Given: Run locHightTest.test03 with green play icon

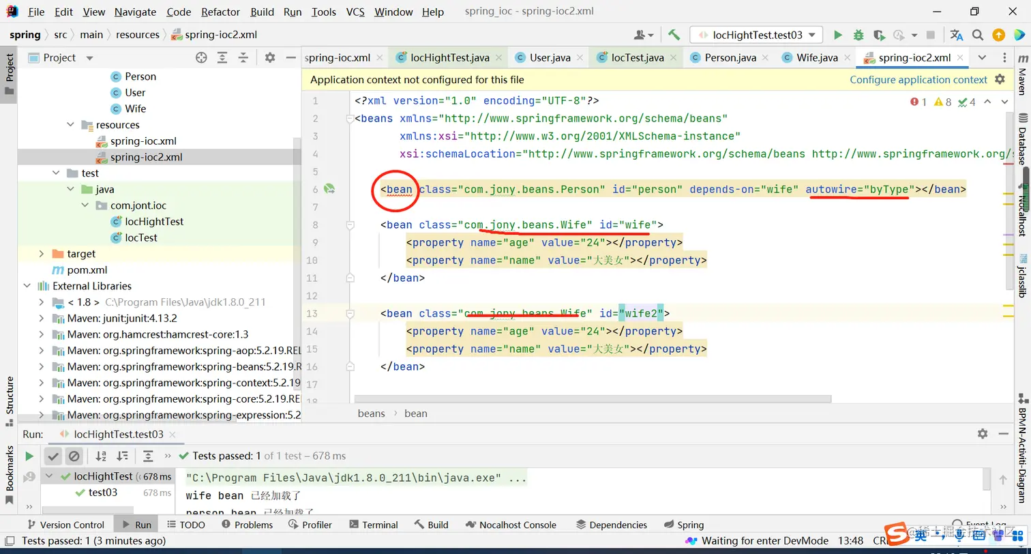Looking at the screenshot, I should click(838, 35).
